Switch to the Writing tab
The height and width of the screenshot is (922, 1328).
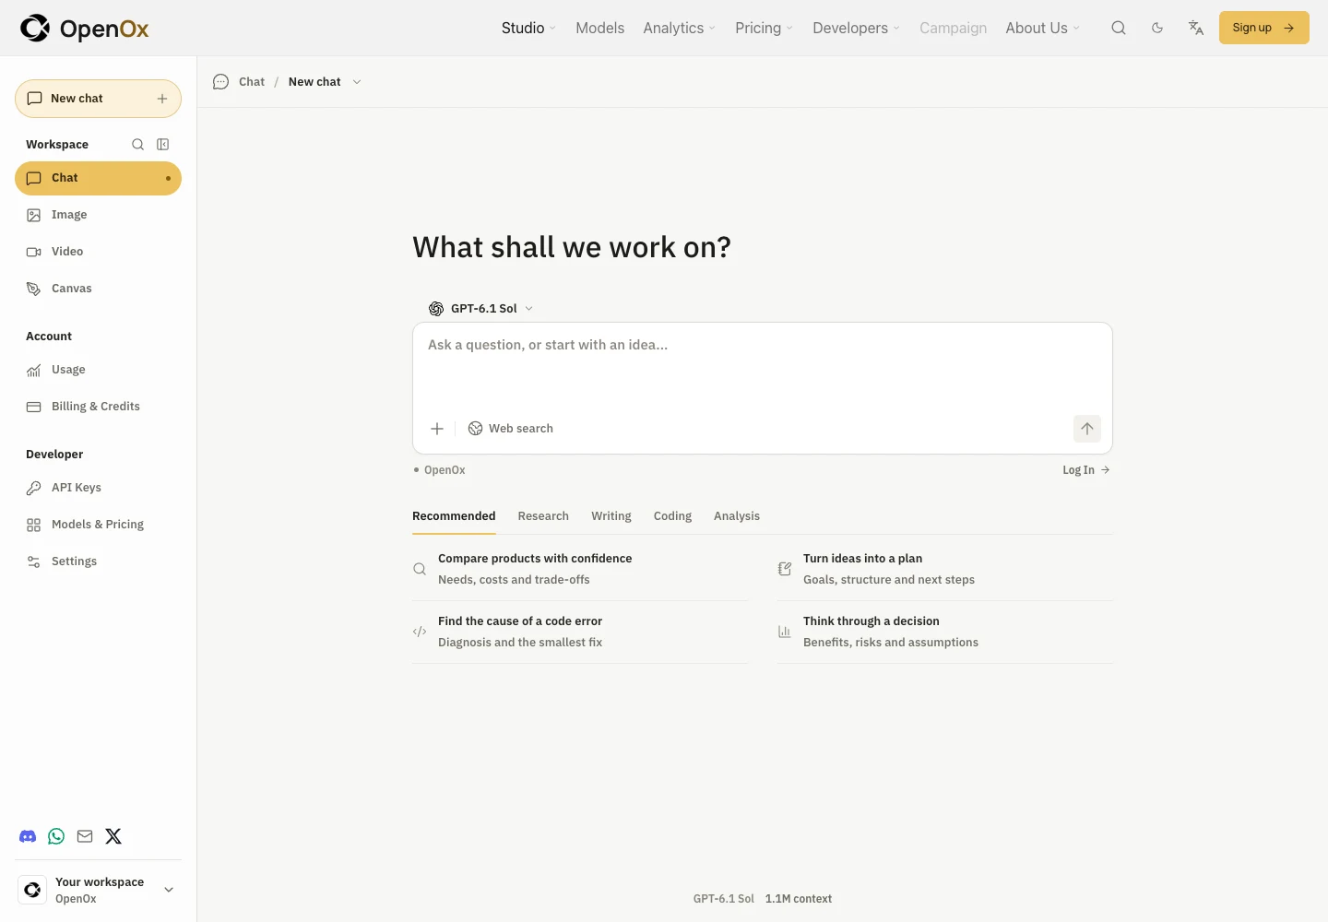coord(611,516)
